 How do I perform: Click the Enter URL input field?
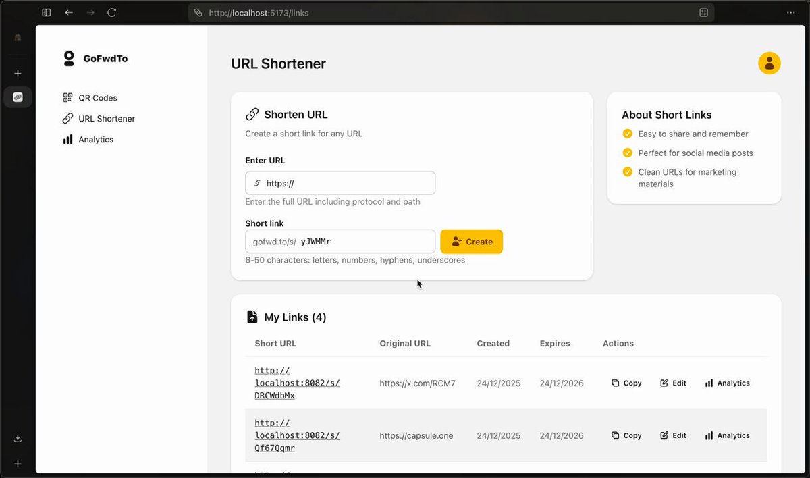click(348, 183)
